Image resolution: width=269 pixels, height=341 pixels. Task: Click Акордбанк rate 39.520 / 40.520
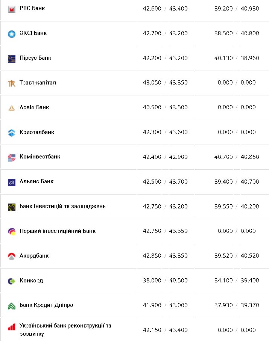click(237, 255)
